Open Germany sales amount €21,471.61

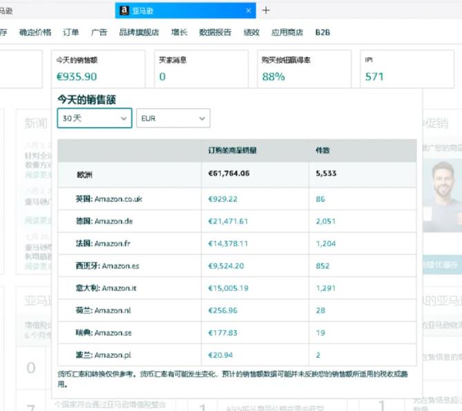pyautogui.click(x=228, y=221)
